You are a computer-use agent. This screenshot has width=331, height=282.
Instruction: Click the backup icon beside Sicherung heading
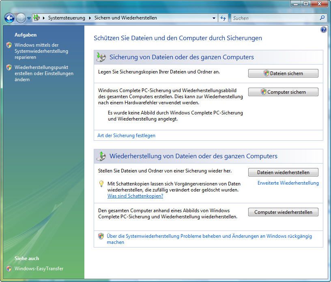click(101, 57)
